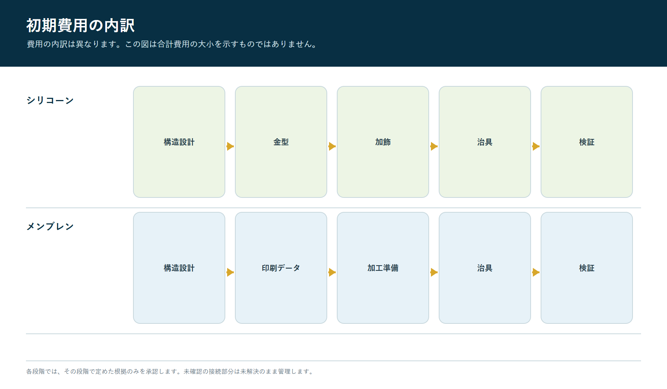The height and width of the screenshot is (389, 667).
Task: Click the arrow between 加工準備 and メンブレン 治具
Action: coord(434,272)
